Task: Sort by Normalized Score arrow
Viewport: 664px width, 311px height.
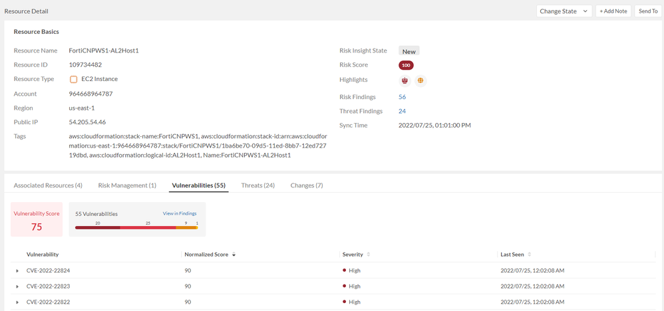Action: pos(234,255)
